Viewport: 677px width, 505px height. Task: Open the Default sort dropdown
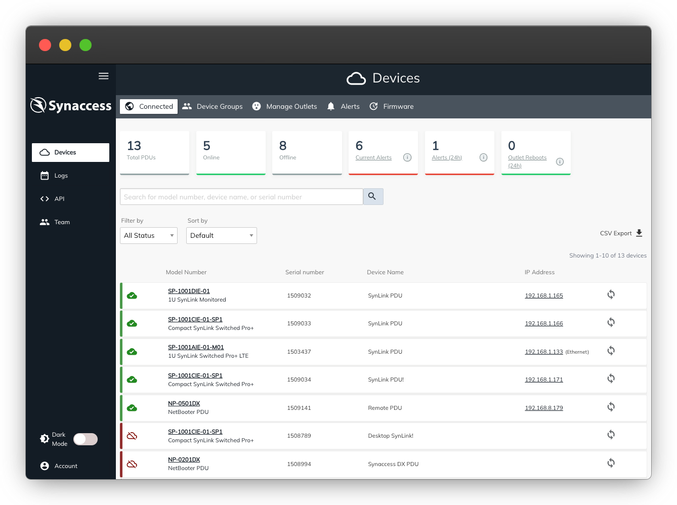click(222, 235)
